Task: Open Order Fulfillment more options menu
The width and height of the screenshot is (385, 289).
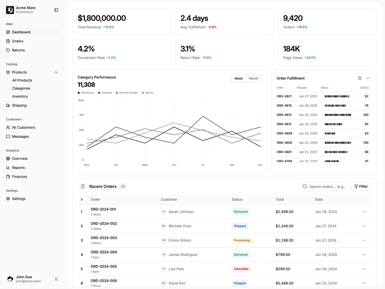Action: (x=368, y=78)
